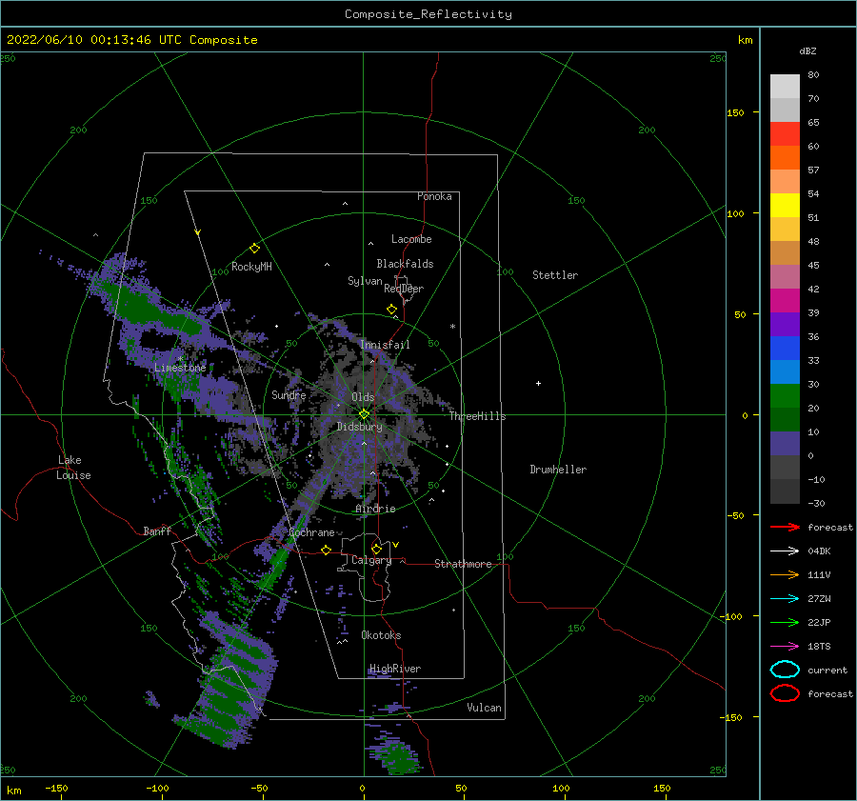Click the purple 39-36 dBZ color swatch
This screenshot has width=857, height=801.
tap(785, 325)
